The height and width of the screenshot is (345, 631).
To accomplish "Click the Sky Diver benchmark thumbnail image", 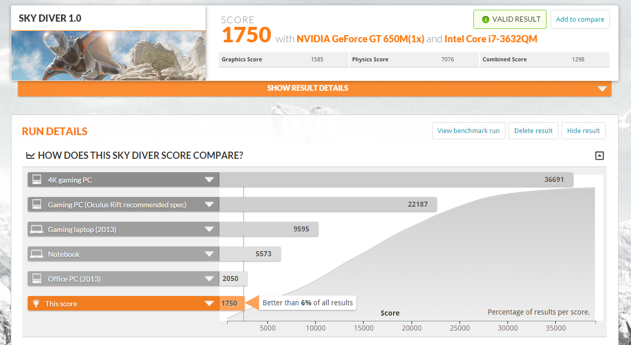I will tap(108, 56).
